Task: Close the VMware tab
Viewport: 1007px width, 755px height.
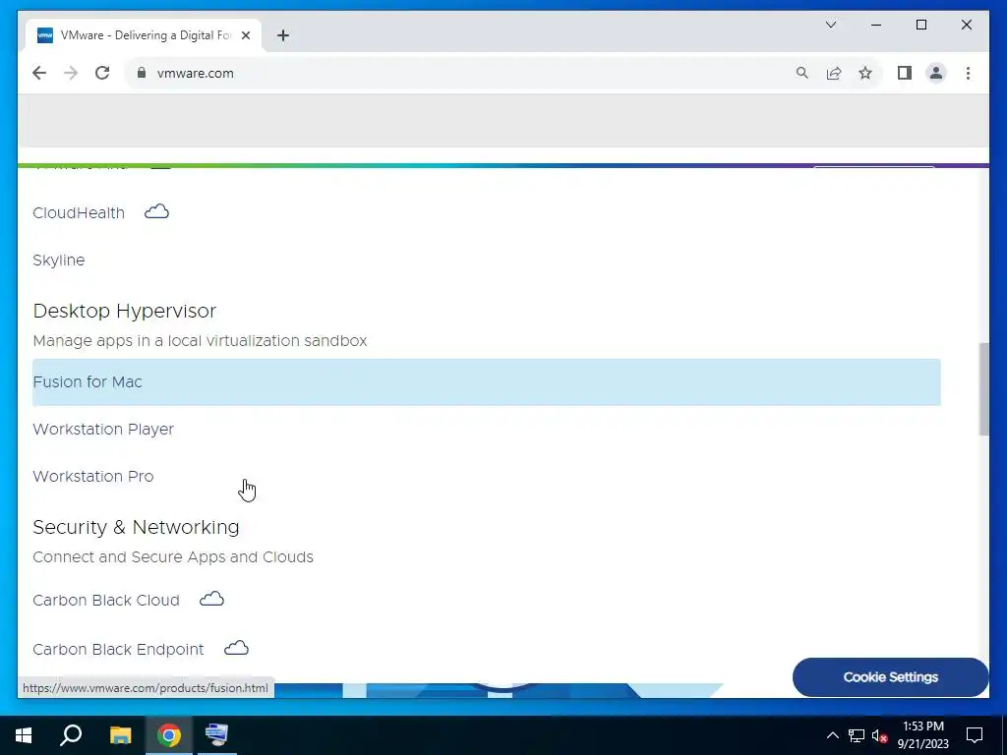Action: pos(245,35)
